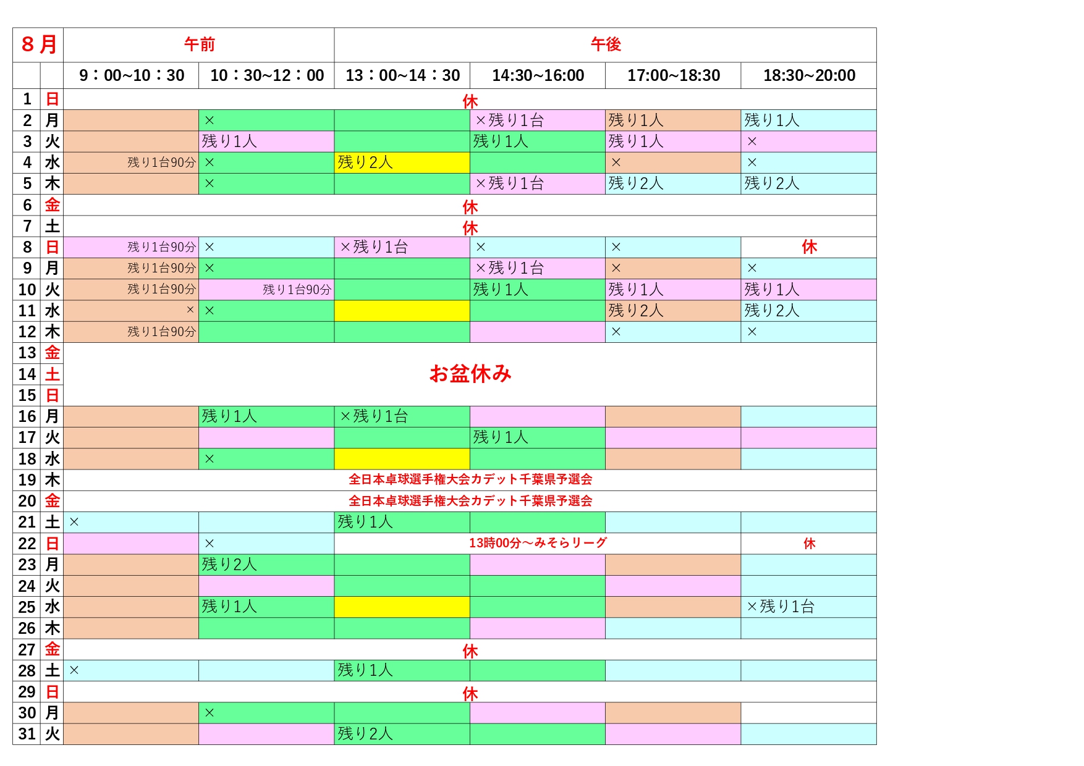
Task: Click 残り1人 on the 3rd at 10:30~12:00
Action: [229, 141]
